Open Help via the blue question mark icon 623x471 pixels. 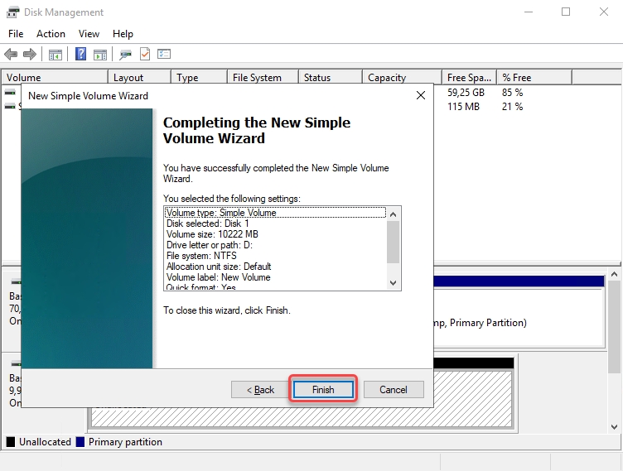pyautogui.click(x=81, y=55)
